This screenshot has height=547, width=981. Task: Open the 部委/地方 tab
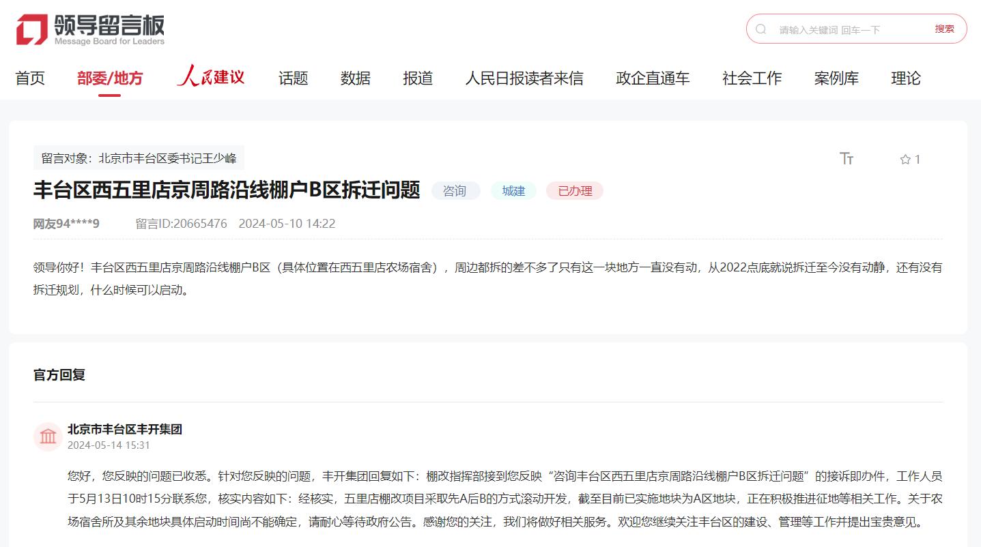[110, 78]
